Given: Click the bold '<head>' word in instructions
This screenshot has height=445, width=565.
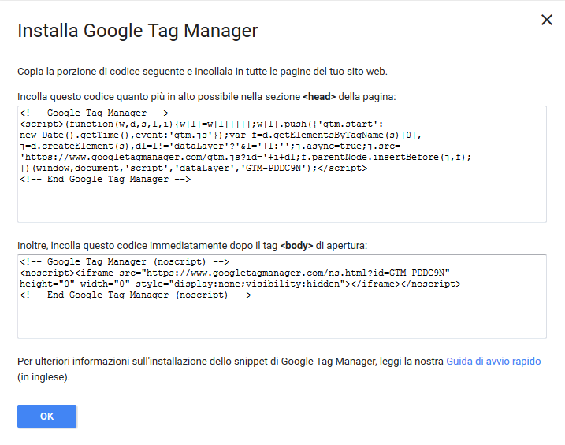Looking at the screenshot, I should click(319, 97).
